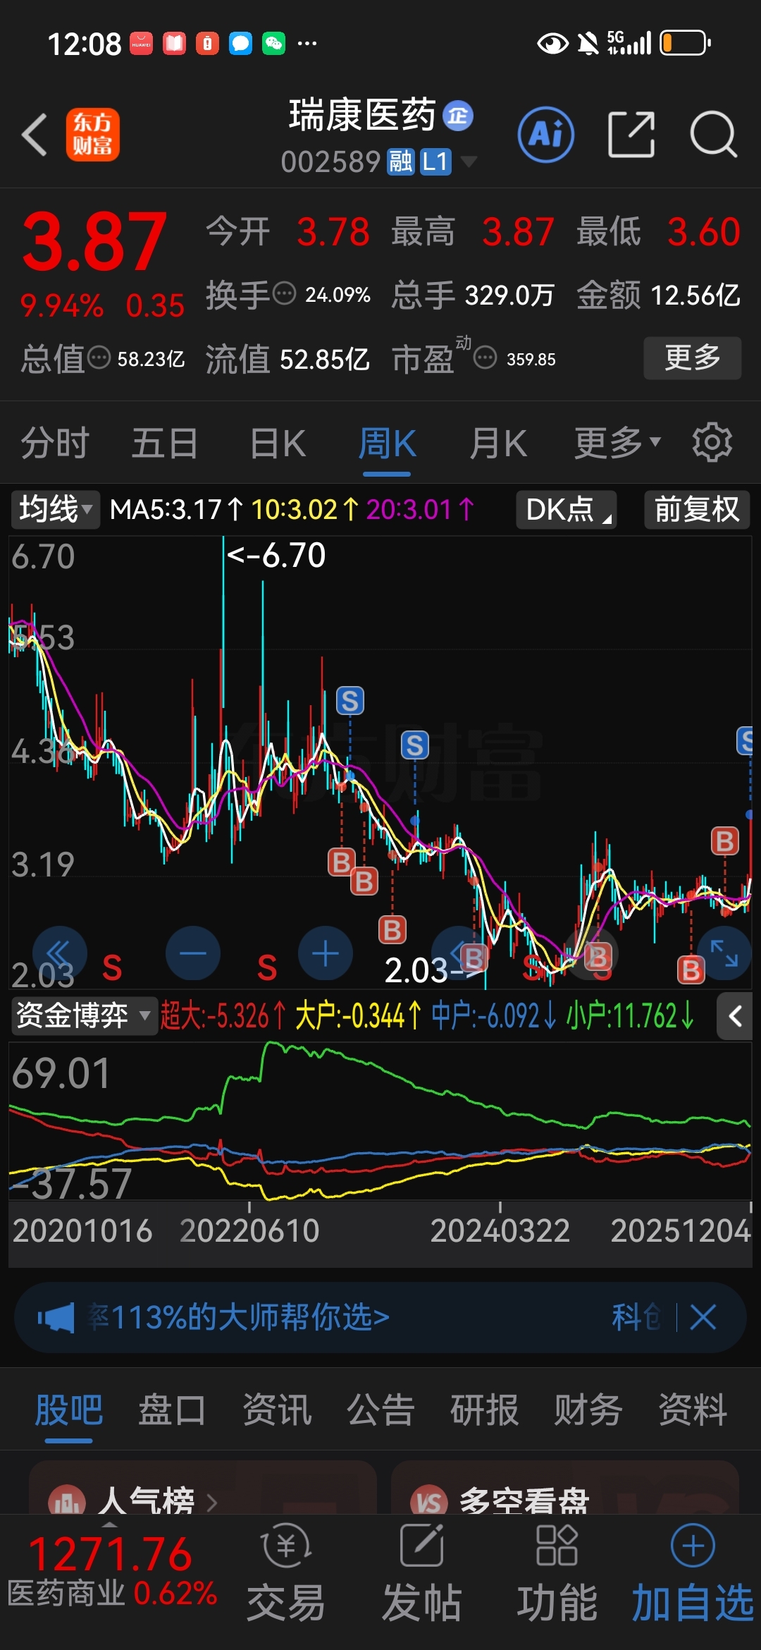The height and width of the screenshot is (1650, 761).
Task: Tap the 融 margin badge
Action: click(x=400, y=162)
